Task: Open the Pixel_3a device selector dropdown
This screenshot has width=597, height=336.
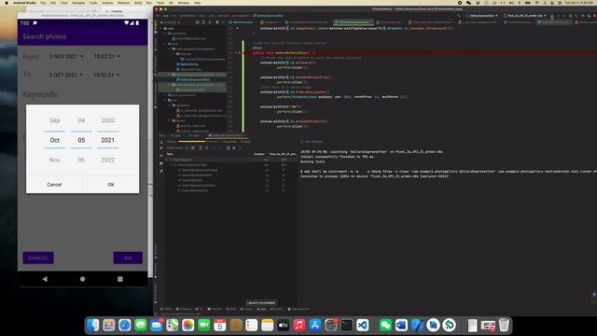Action: [524, 16]
